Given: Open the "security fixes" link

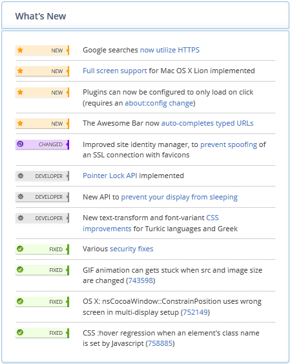Looking at the screenshot, I should point(132,249).
